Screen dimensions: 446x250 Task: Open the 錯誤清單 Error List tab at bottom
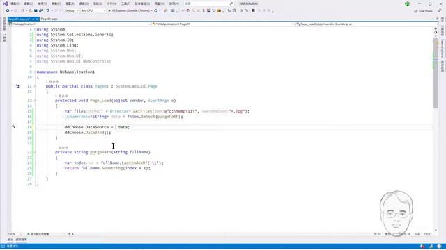coord(22,240)
